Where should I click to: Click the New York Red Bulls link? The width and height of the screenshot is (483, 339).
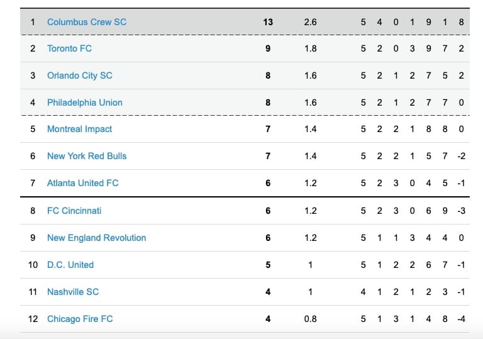pyautogui.click(x=87, y=156)
